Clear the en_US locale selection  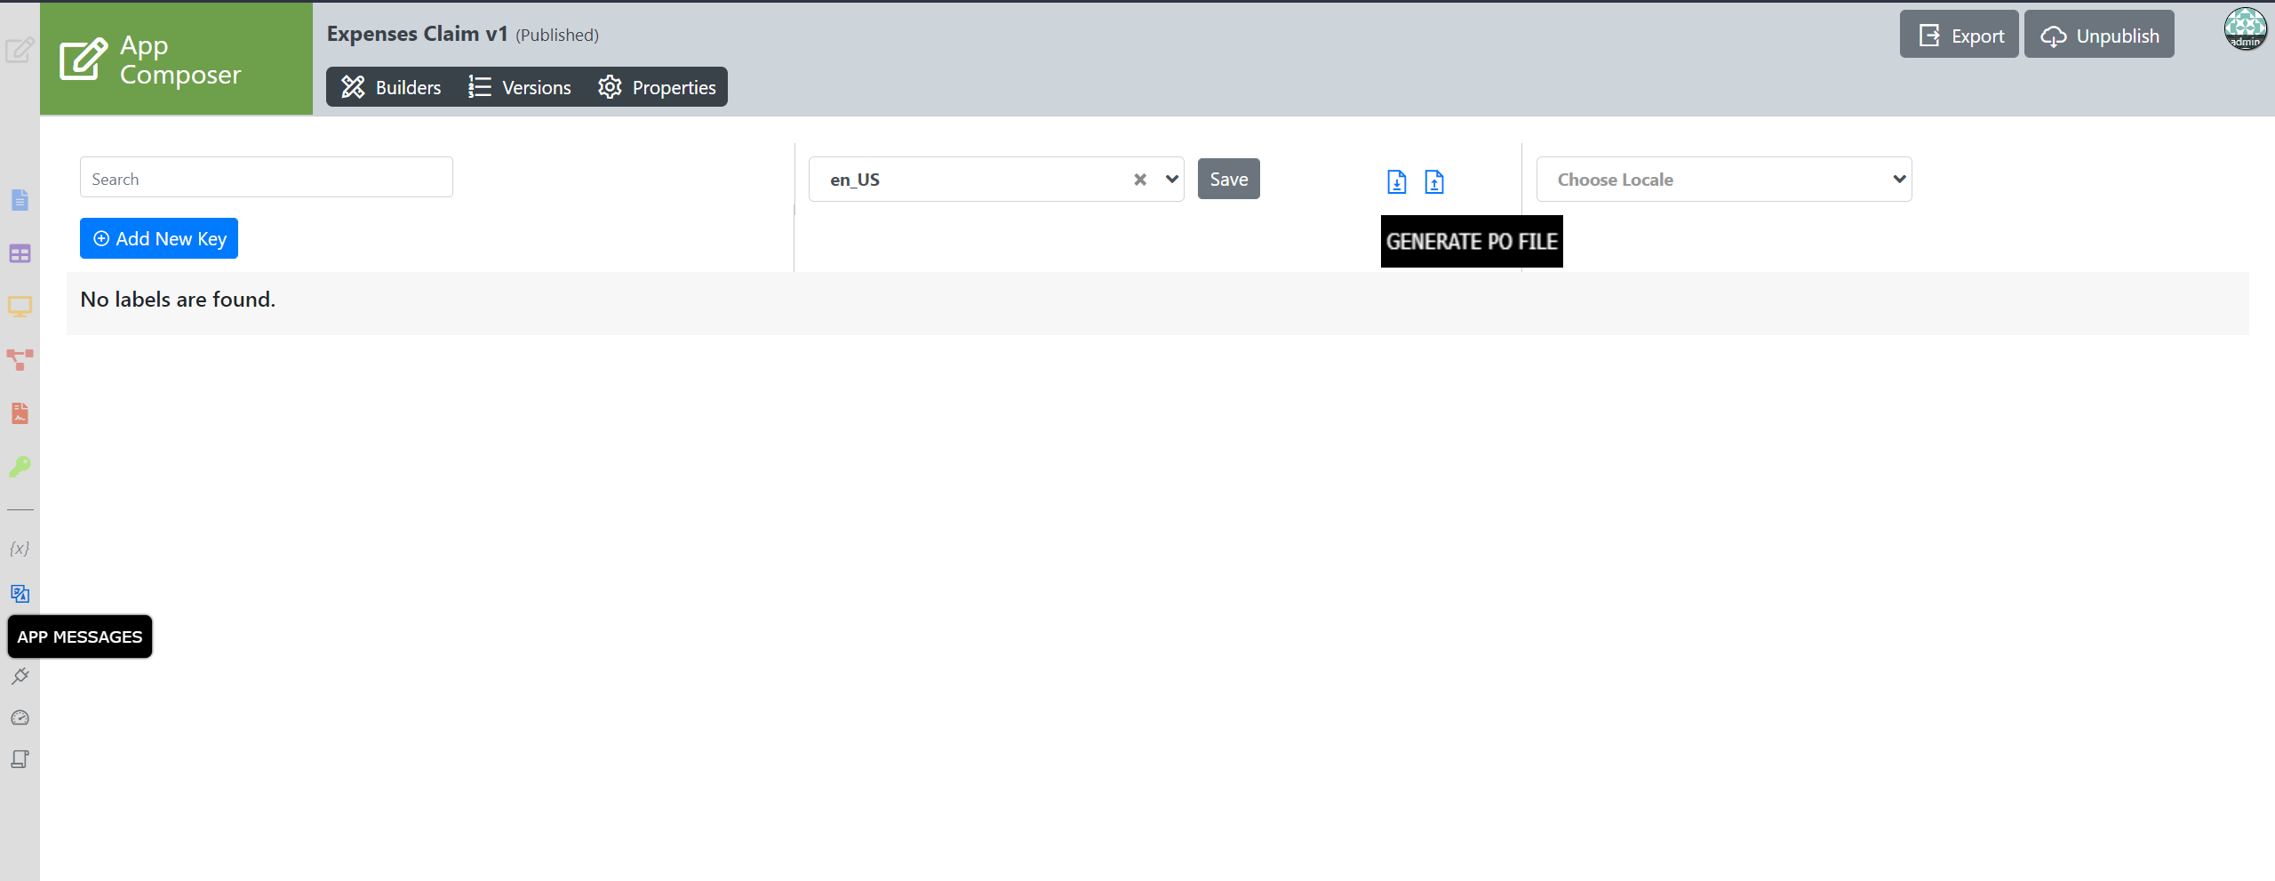pos(1140,180)
